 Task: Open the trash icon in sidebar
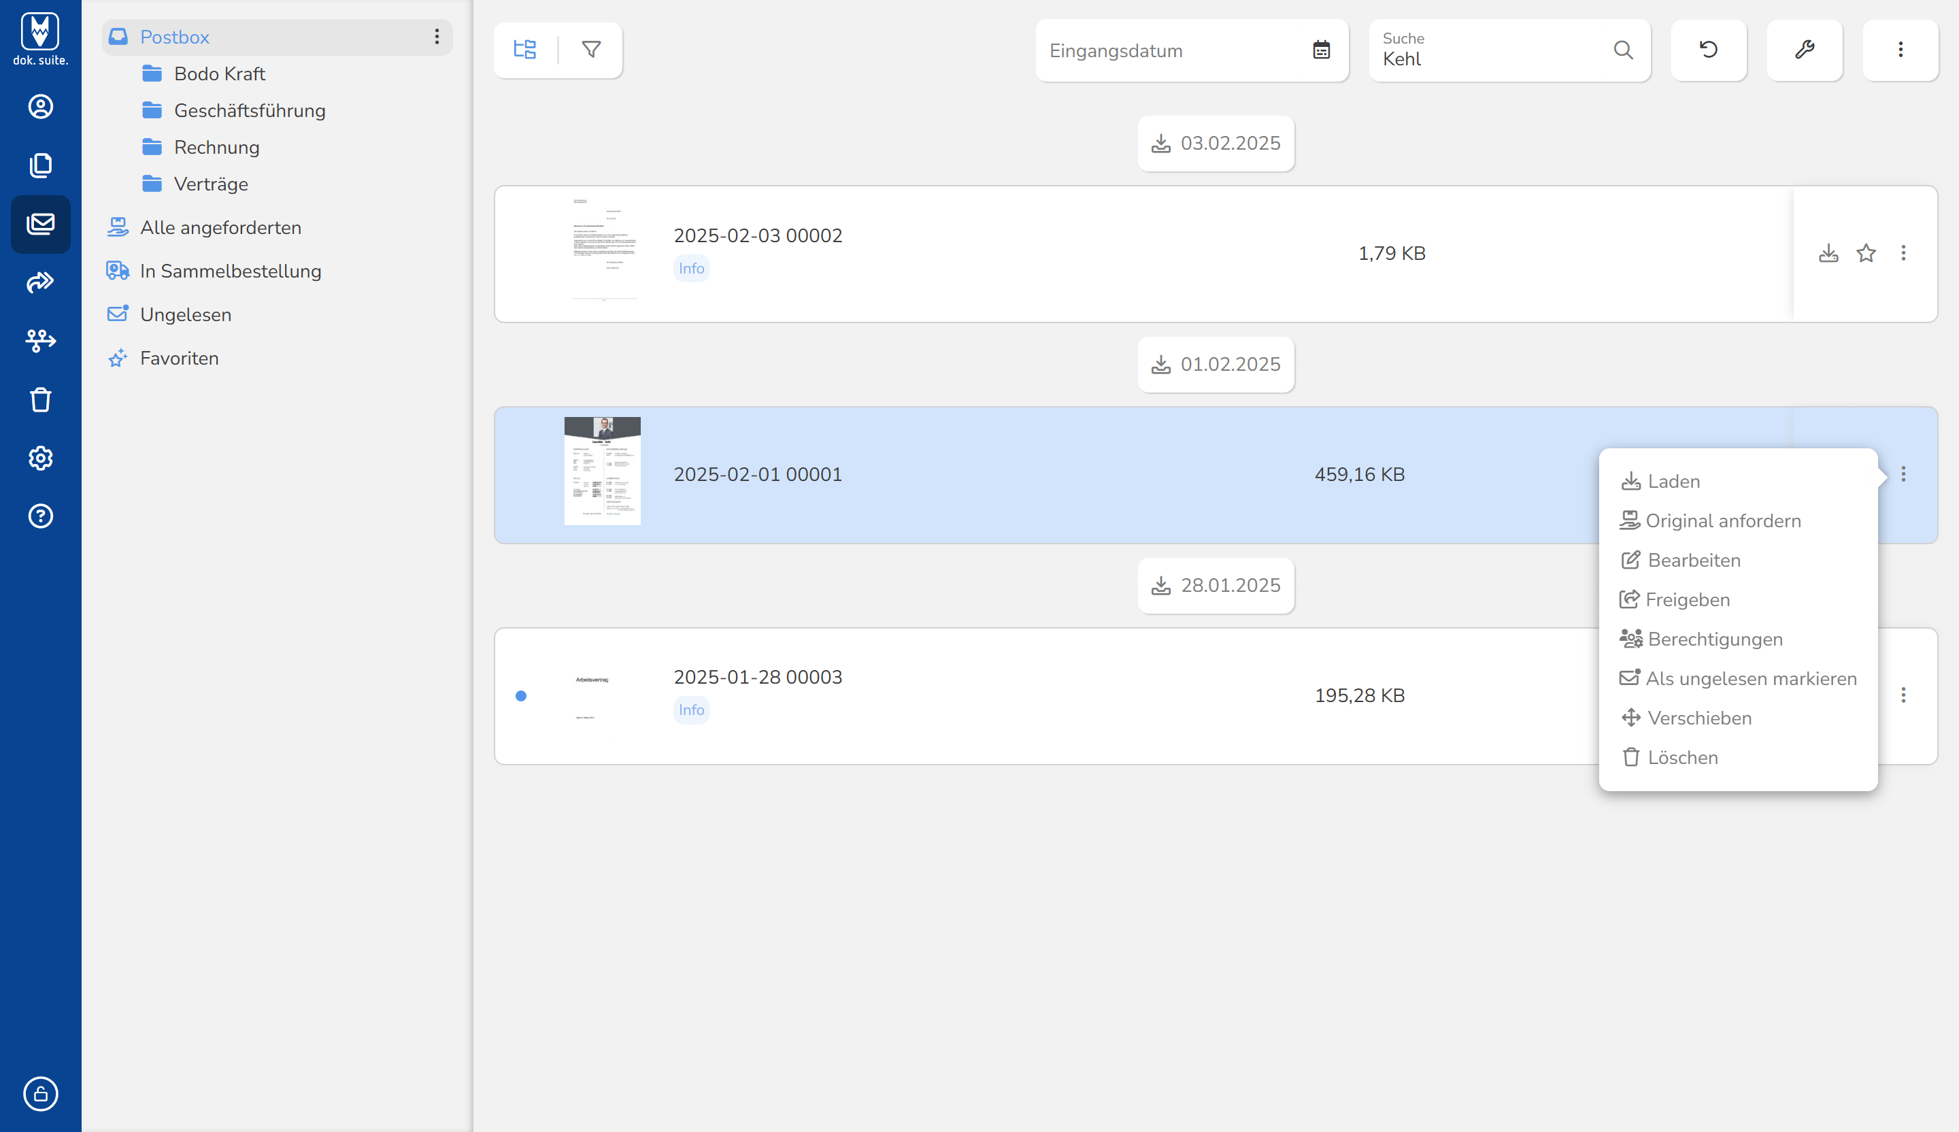(40, 399)
